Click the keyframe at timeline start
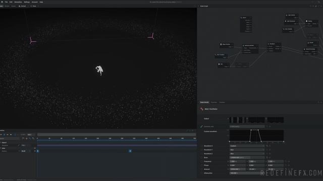This screenshot has height=181, width=323. click(37, 151)
